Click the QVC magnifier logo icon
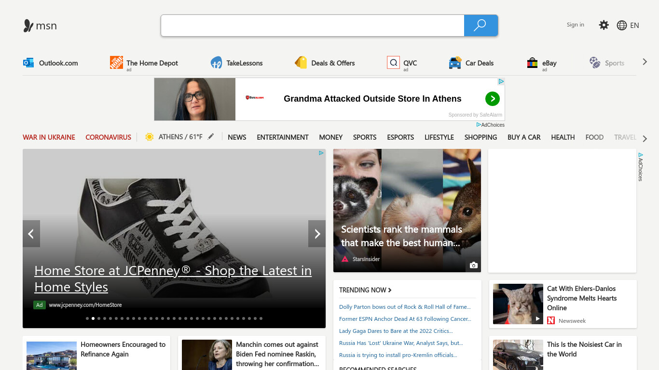659x370 pixels. pyautogui.click(x=393, y=63)
